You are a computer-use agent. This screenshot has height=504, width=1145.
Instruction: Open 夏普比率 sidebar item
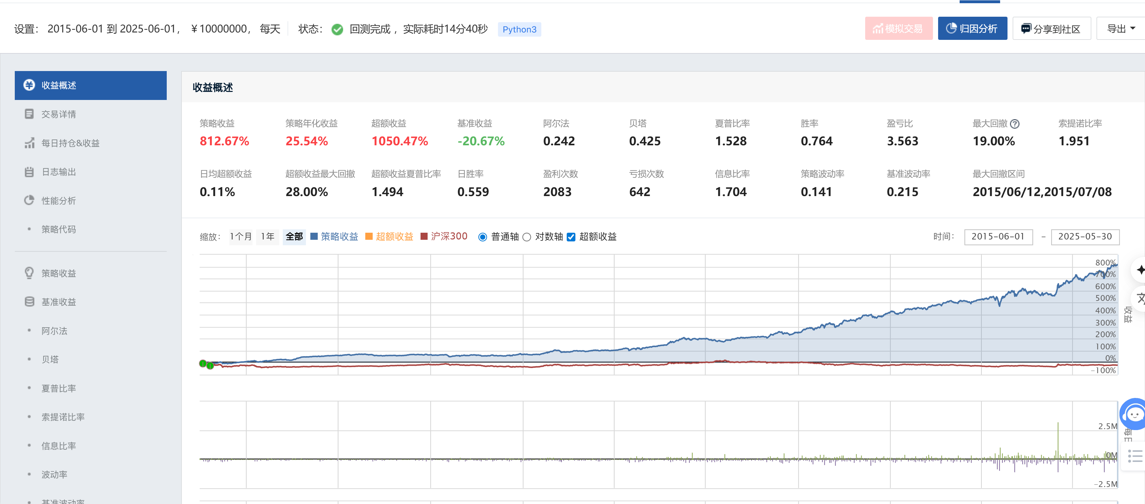click(91, 388)
